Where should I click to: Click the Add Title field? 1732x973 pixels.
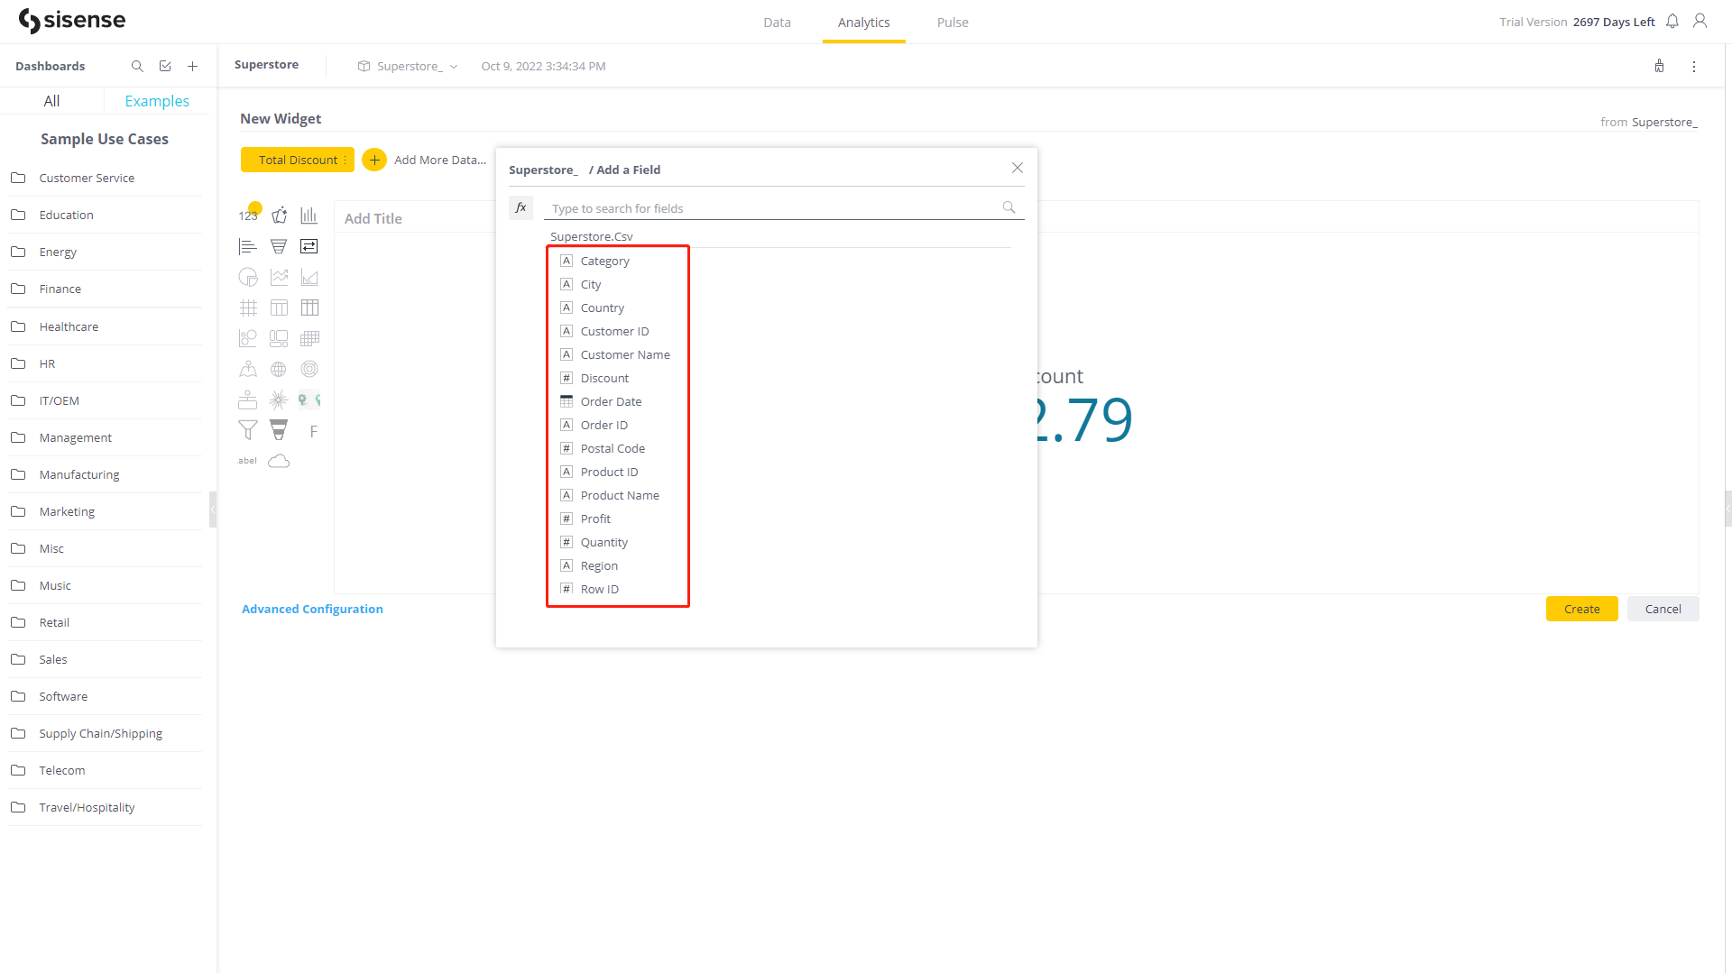tap(373, 218)
